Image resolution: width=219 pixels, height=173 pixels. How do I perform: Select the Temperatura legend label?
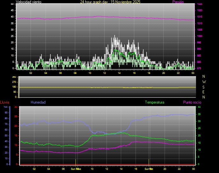pos(155,102)
